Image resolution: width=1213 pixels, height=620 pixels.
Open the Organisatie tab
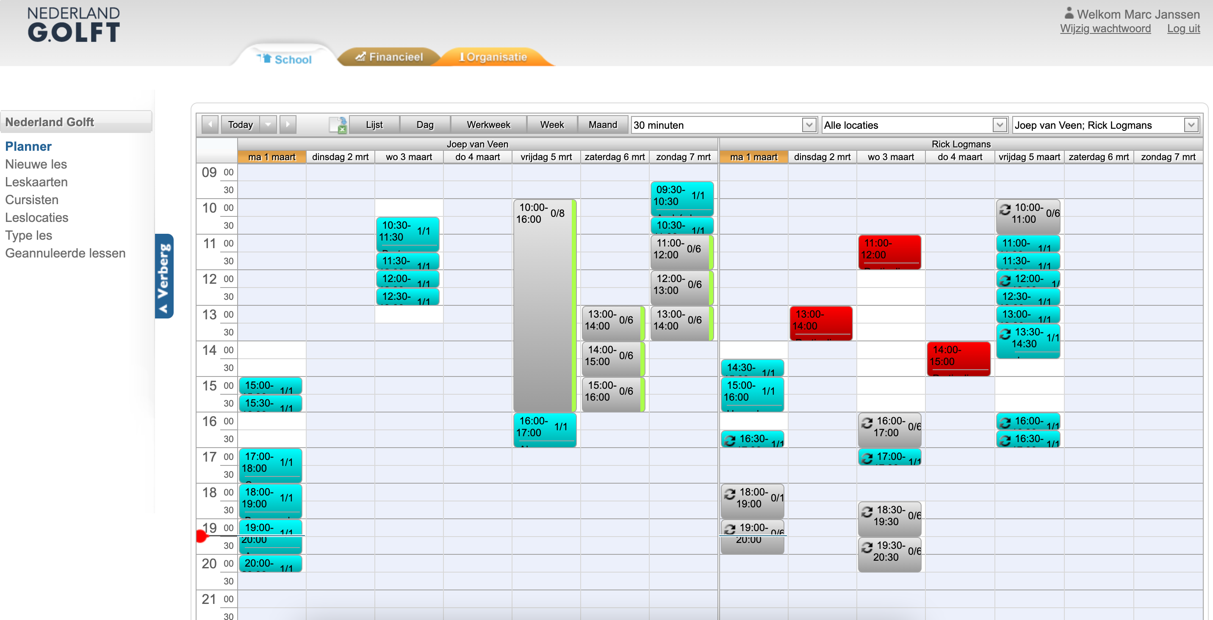click(x=494, y=57)
